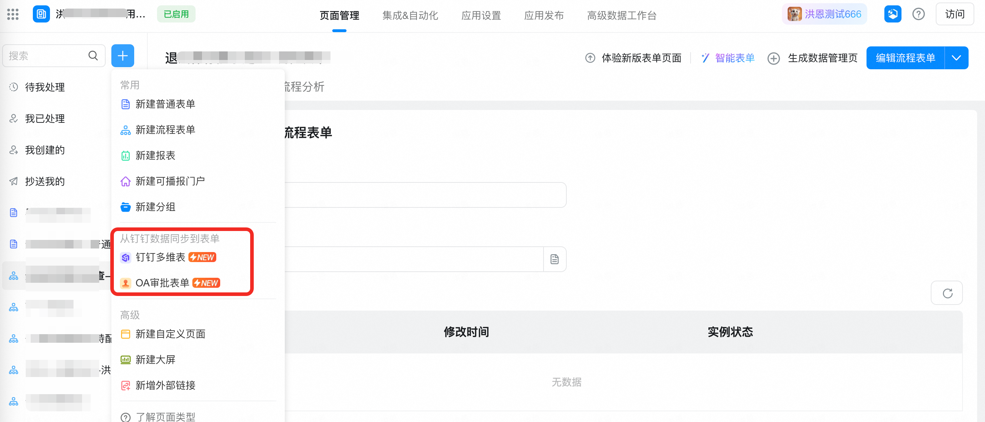The width and height of the screenshot is (985, 422).
Task: Click the 智能表单 magic wand icon
Action: coord(705,58)
